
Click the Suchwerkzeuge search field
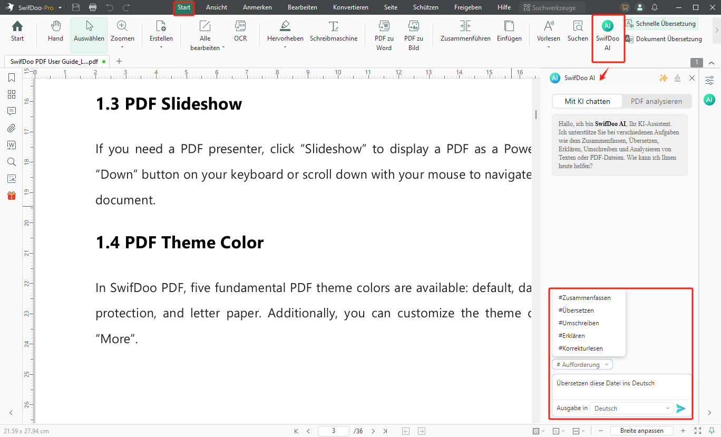(x=552, y=7)
